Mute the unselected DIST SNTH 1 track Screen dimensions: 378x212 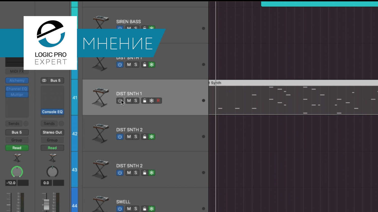point(129,65)
